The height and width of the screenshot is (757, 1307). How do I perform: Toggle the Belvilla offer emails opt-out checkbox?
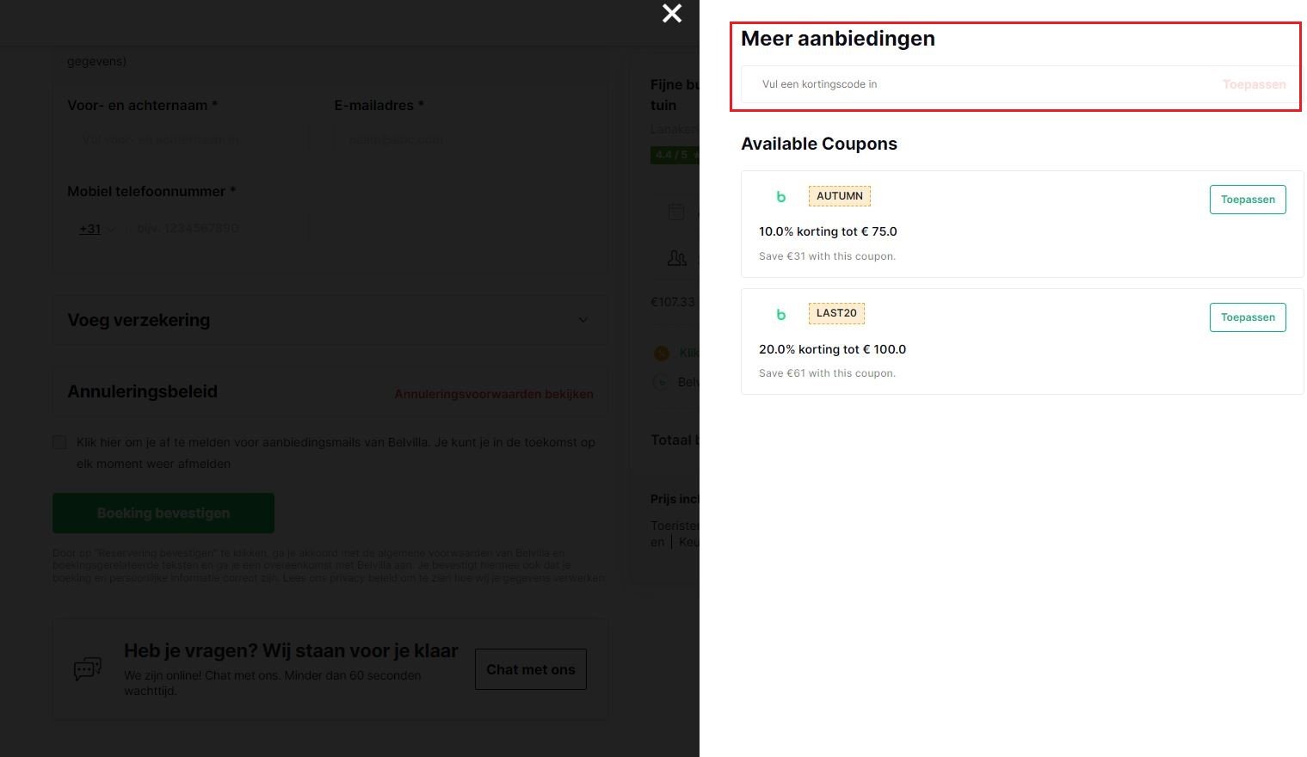(59, 442)
